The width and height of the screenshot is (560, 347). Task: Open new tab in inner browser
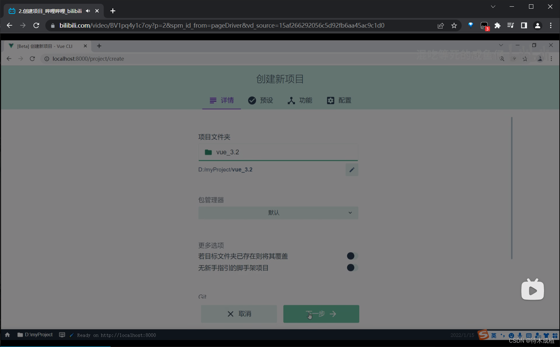click(x=99, y=46)
